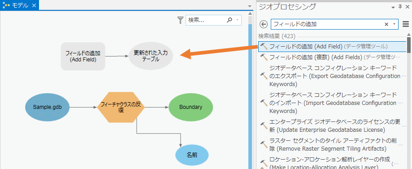Click the magnifier icon in model search box

(x=230, y=20)
